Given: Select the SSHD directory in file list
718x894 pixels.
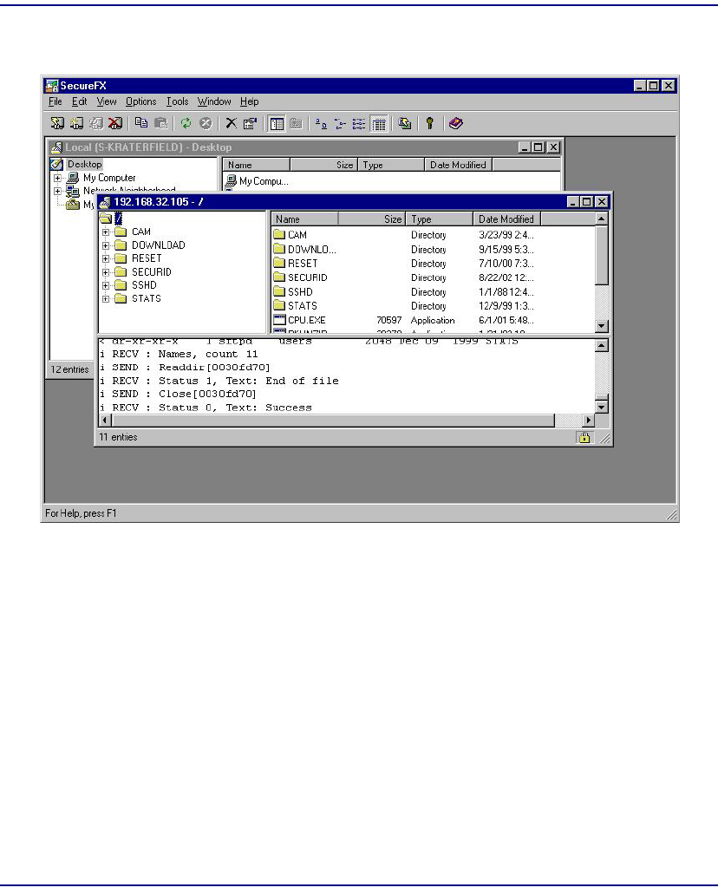Looking at the screenshot, I should (293, 292).
